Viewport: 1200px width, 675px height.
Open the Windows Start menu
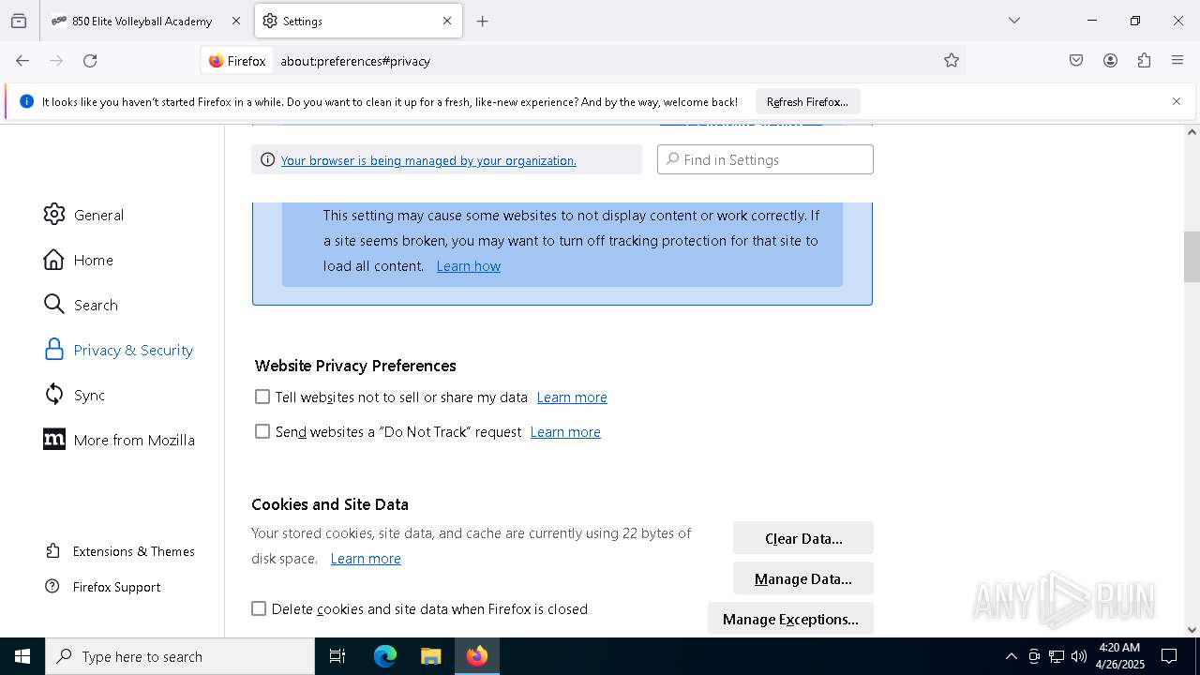tap(22, 656)
